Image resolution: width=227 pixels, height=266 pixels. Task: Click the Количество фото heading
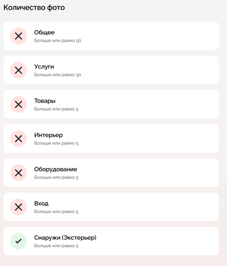[x=34, y=8]
